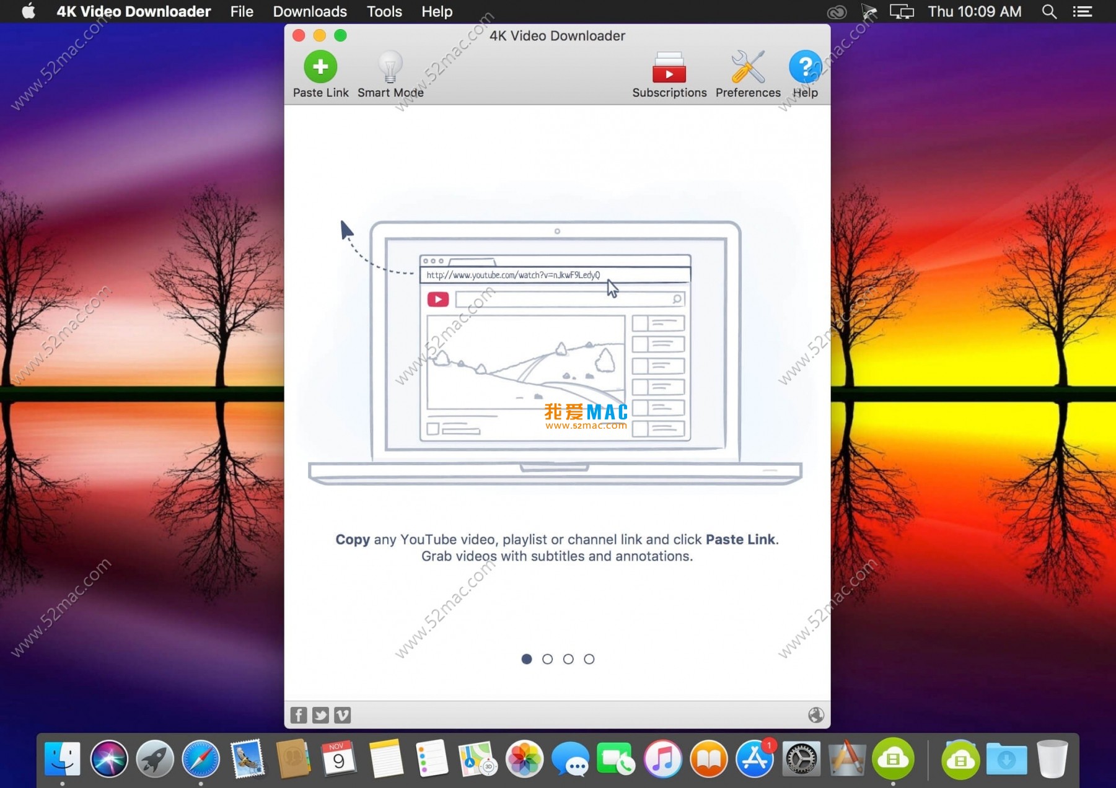This screenshot has height=788, width=1116.
Task: Click the Vimeo icon at the bottom
Action: click(343, 714)
